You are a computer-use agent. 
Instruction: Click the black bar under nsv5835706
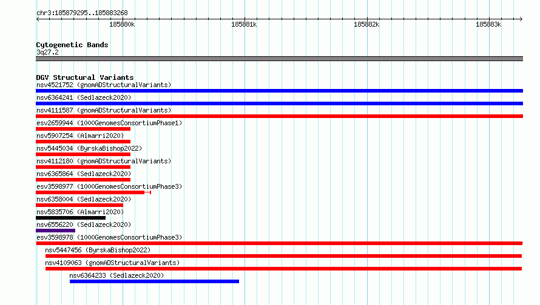(70, 218)
